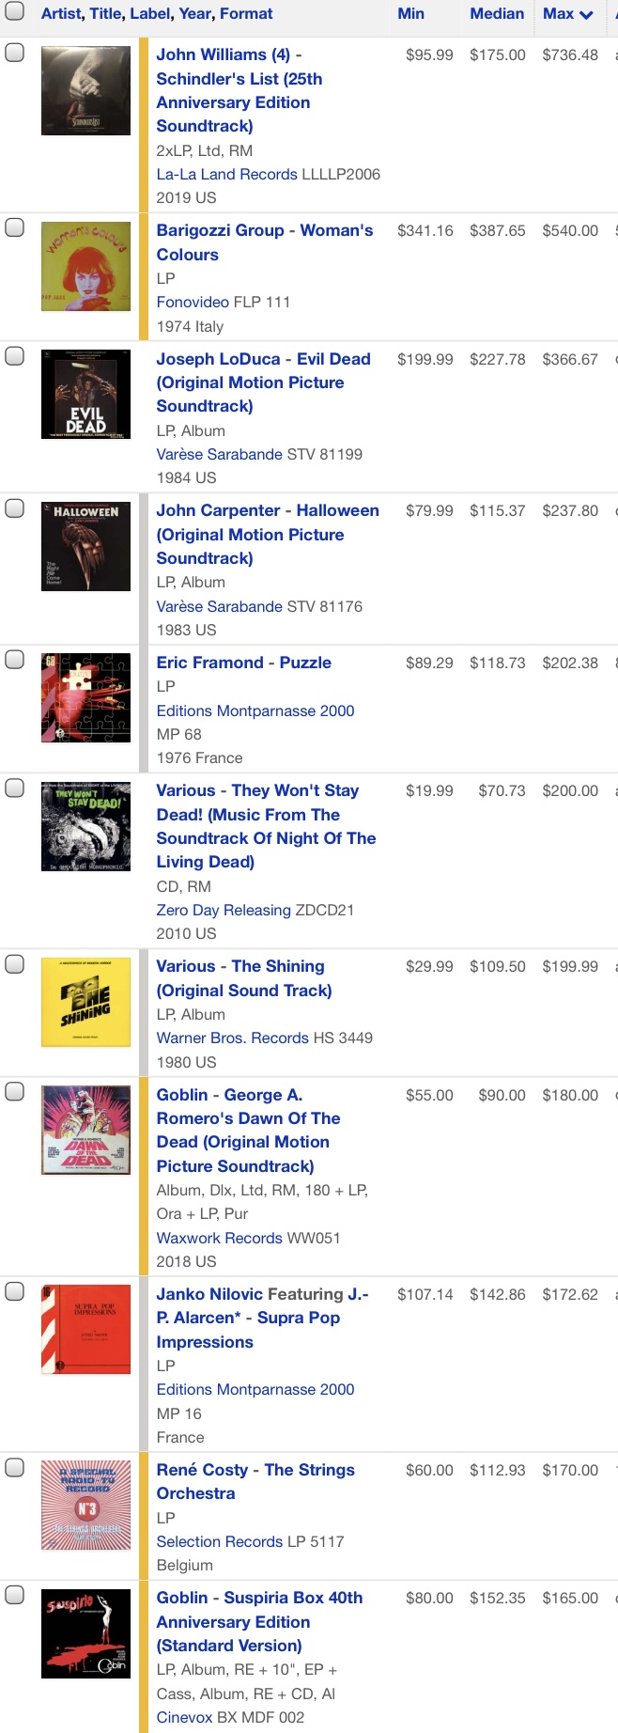This screenshot has width=618, height=1733.
Task: Tick the checkbox for Barigozzi Group release
Action: tap(15, 227)
